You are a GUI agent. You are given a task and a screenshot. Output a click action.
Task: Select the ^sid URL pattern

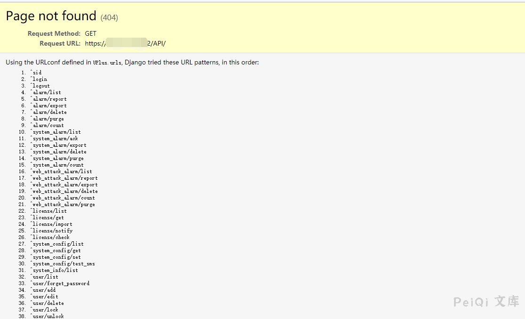[x=36, y=72]
